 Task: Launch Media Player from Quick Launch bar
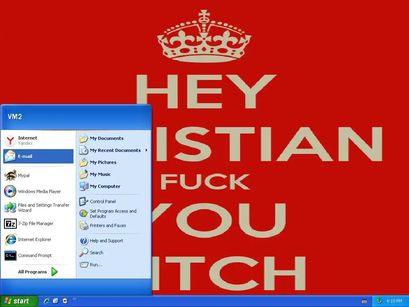[x=65, y=301]
